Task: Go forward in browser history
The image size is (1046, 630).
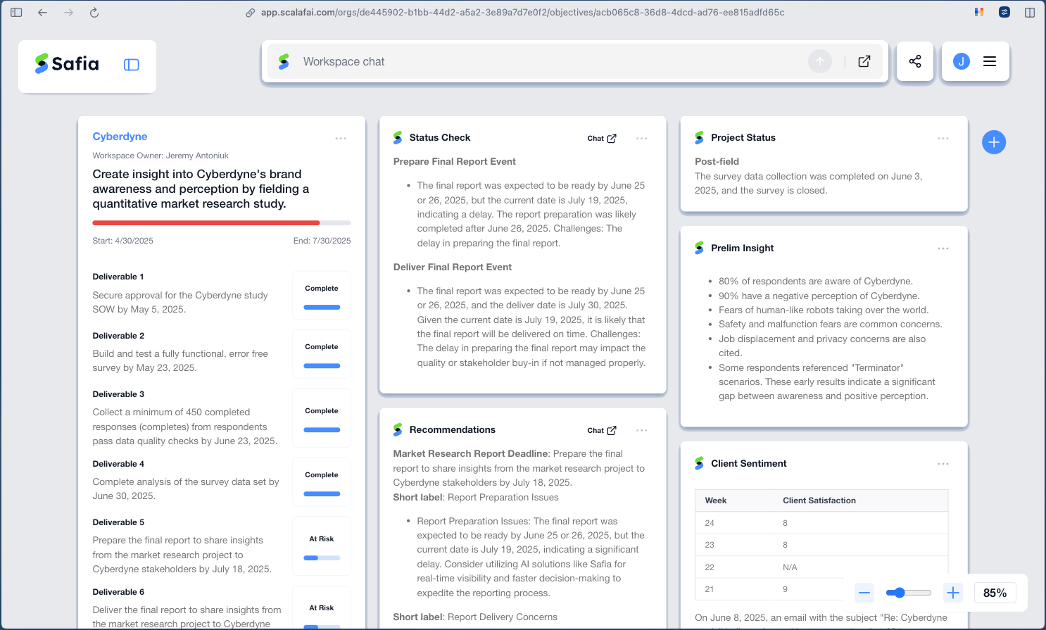Action: tap(68, 13)
